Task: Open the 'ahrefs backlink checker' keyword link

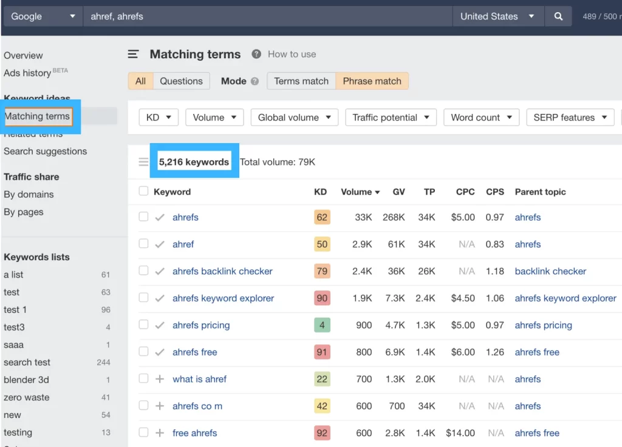Action: tap(222, 271)
